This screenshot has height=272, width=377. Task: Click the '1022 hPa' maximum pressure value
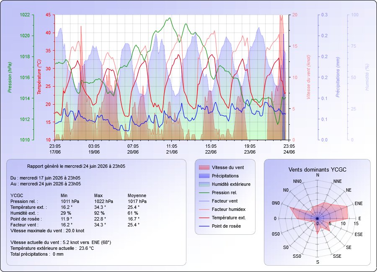coord(103,201)
